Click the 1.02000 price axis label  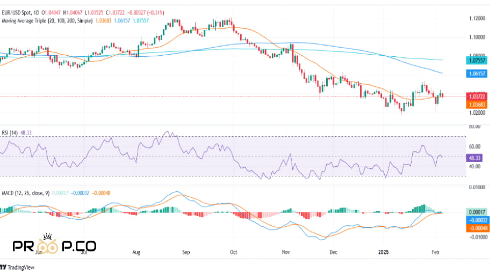477,113
